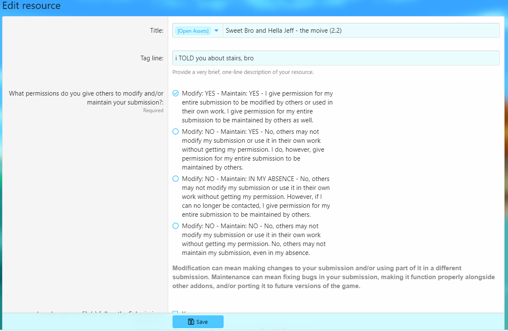Click into the Title input field
Image resolution: width=508 pixels, height=331 pixels.
click(361, 31)
